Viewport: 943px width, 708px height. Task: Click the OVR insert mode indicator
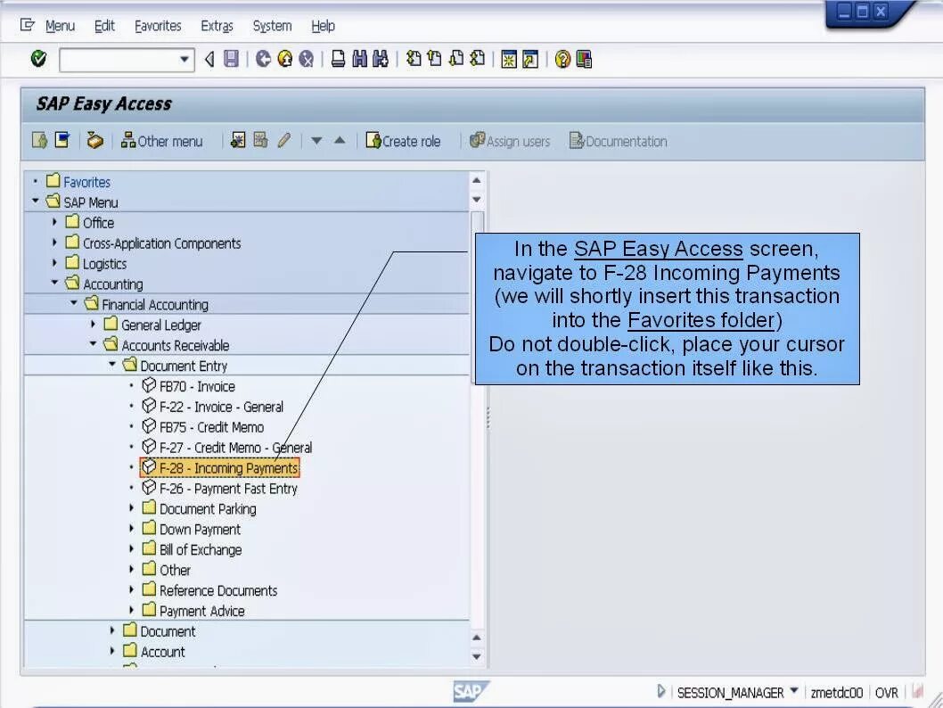pos(887,692)
